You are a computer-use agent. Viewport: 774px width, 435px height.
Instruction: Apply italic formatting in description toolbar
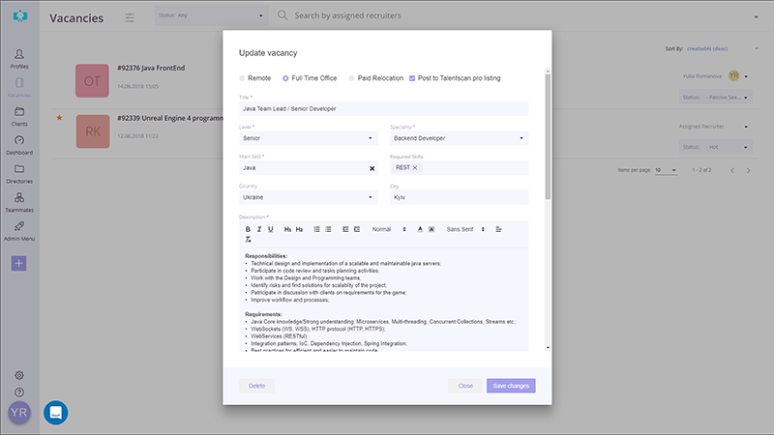258,229
